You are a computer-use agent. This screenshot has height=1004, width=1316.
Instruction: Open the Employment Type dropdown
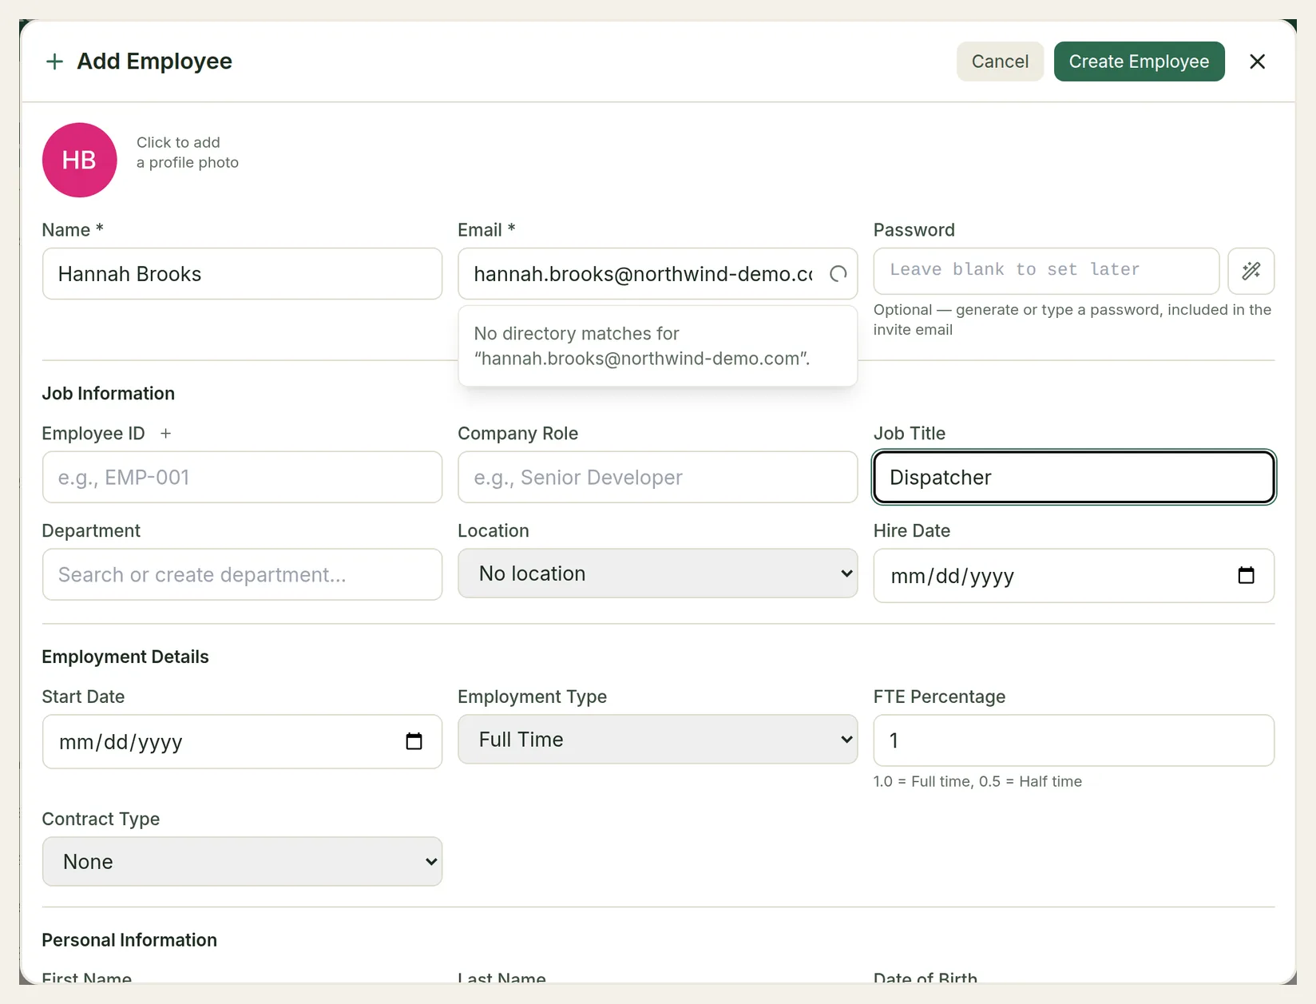click(657, 740)
